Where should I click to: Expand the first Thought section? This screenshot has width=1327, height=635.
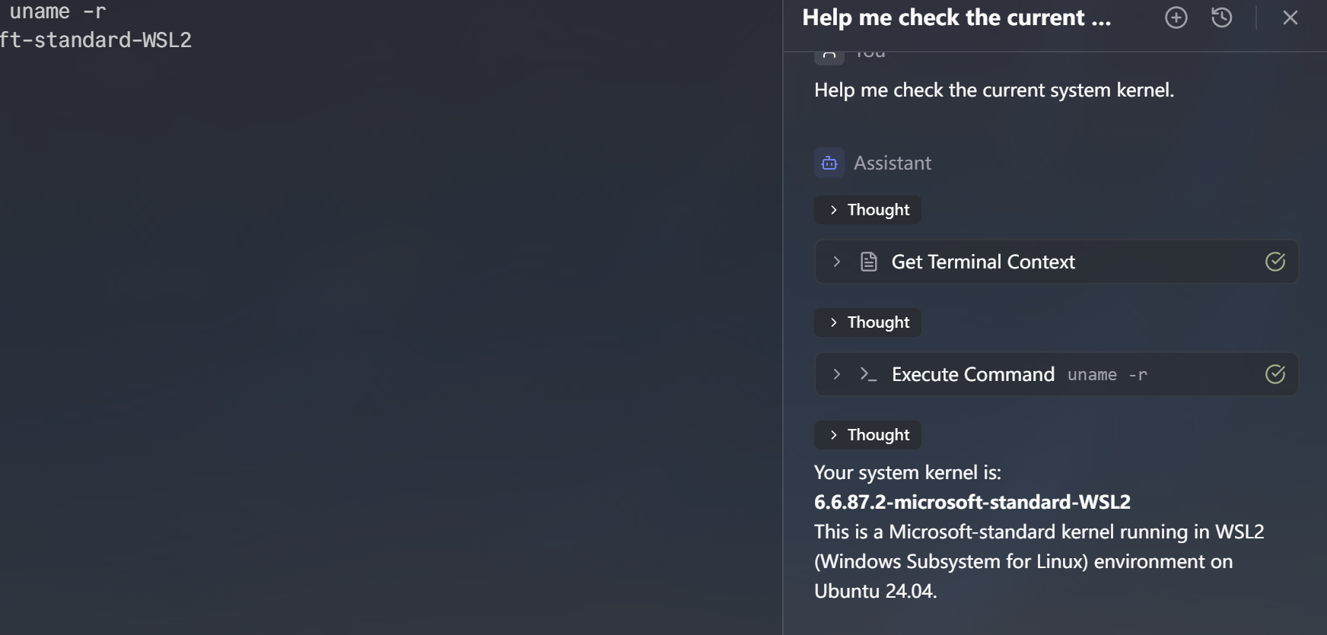pos(868,210)
